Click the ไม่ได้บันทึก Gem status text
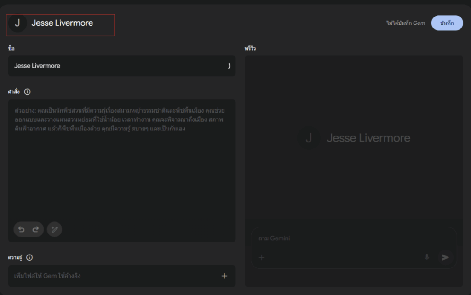Viewport: 471px width, 295px height. [x=406, y=23]
